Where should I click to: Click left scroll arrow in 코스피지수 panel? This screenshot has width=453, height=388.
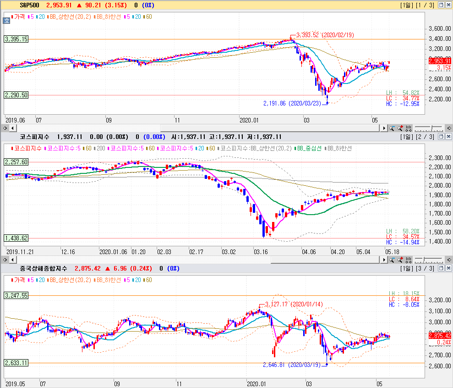(12, 260)
